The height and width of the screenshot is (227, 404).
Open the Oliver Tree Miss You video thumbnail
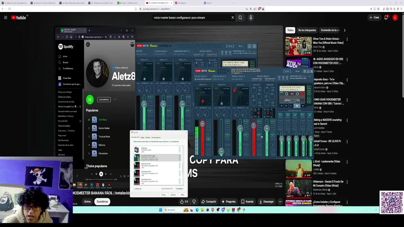point(299,46)
